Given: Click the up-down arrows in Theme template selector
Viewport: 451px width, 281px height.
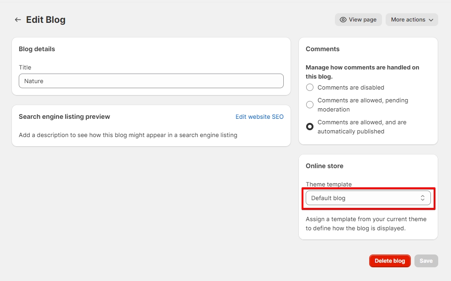Looking at the screenshot, I should (x=423, y=198).
